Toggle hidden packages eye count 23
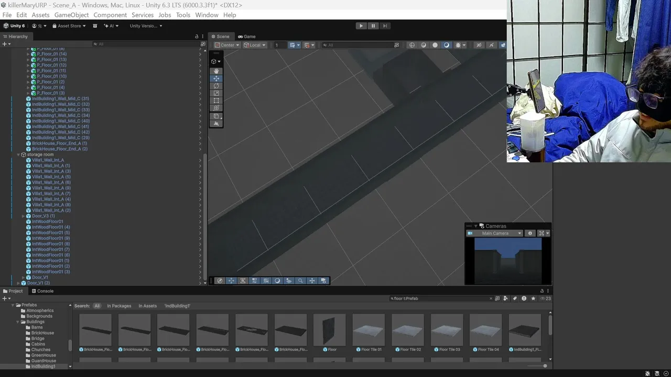The image size is (671, 377). 545,298
